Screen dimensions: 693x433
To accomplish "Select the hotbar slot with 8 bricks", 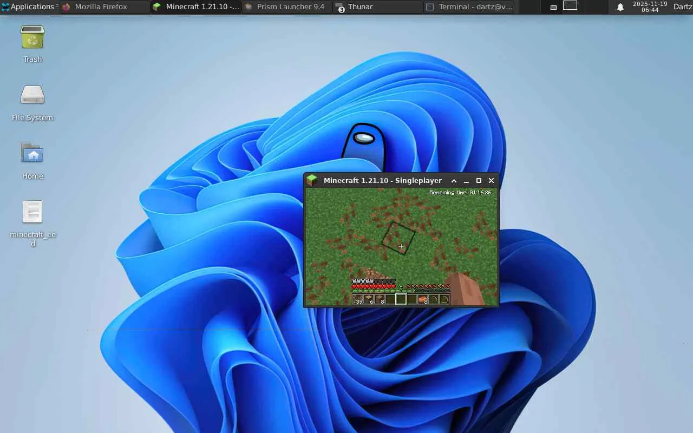I will pyautogui.click(x=422, y=299).
